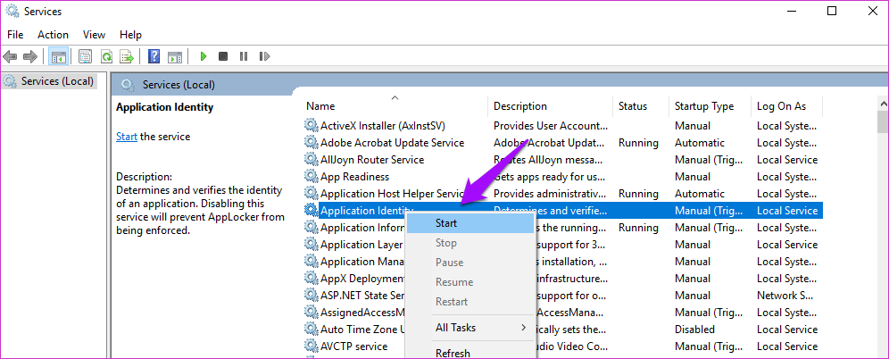Screen dimensions: 889x359
Task: Click Running status of Adobe Acrobat Update
Action: (x=638, y=142)
